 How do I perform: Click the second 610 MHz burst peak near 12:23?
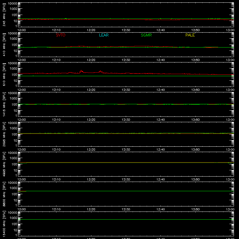[100, 71]
